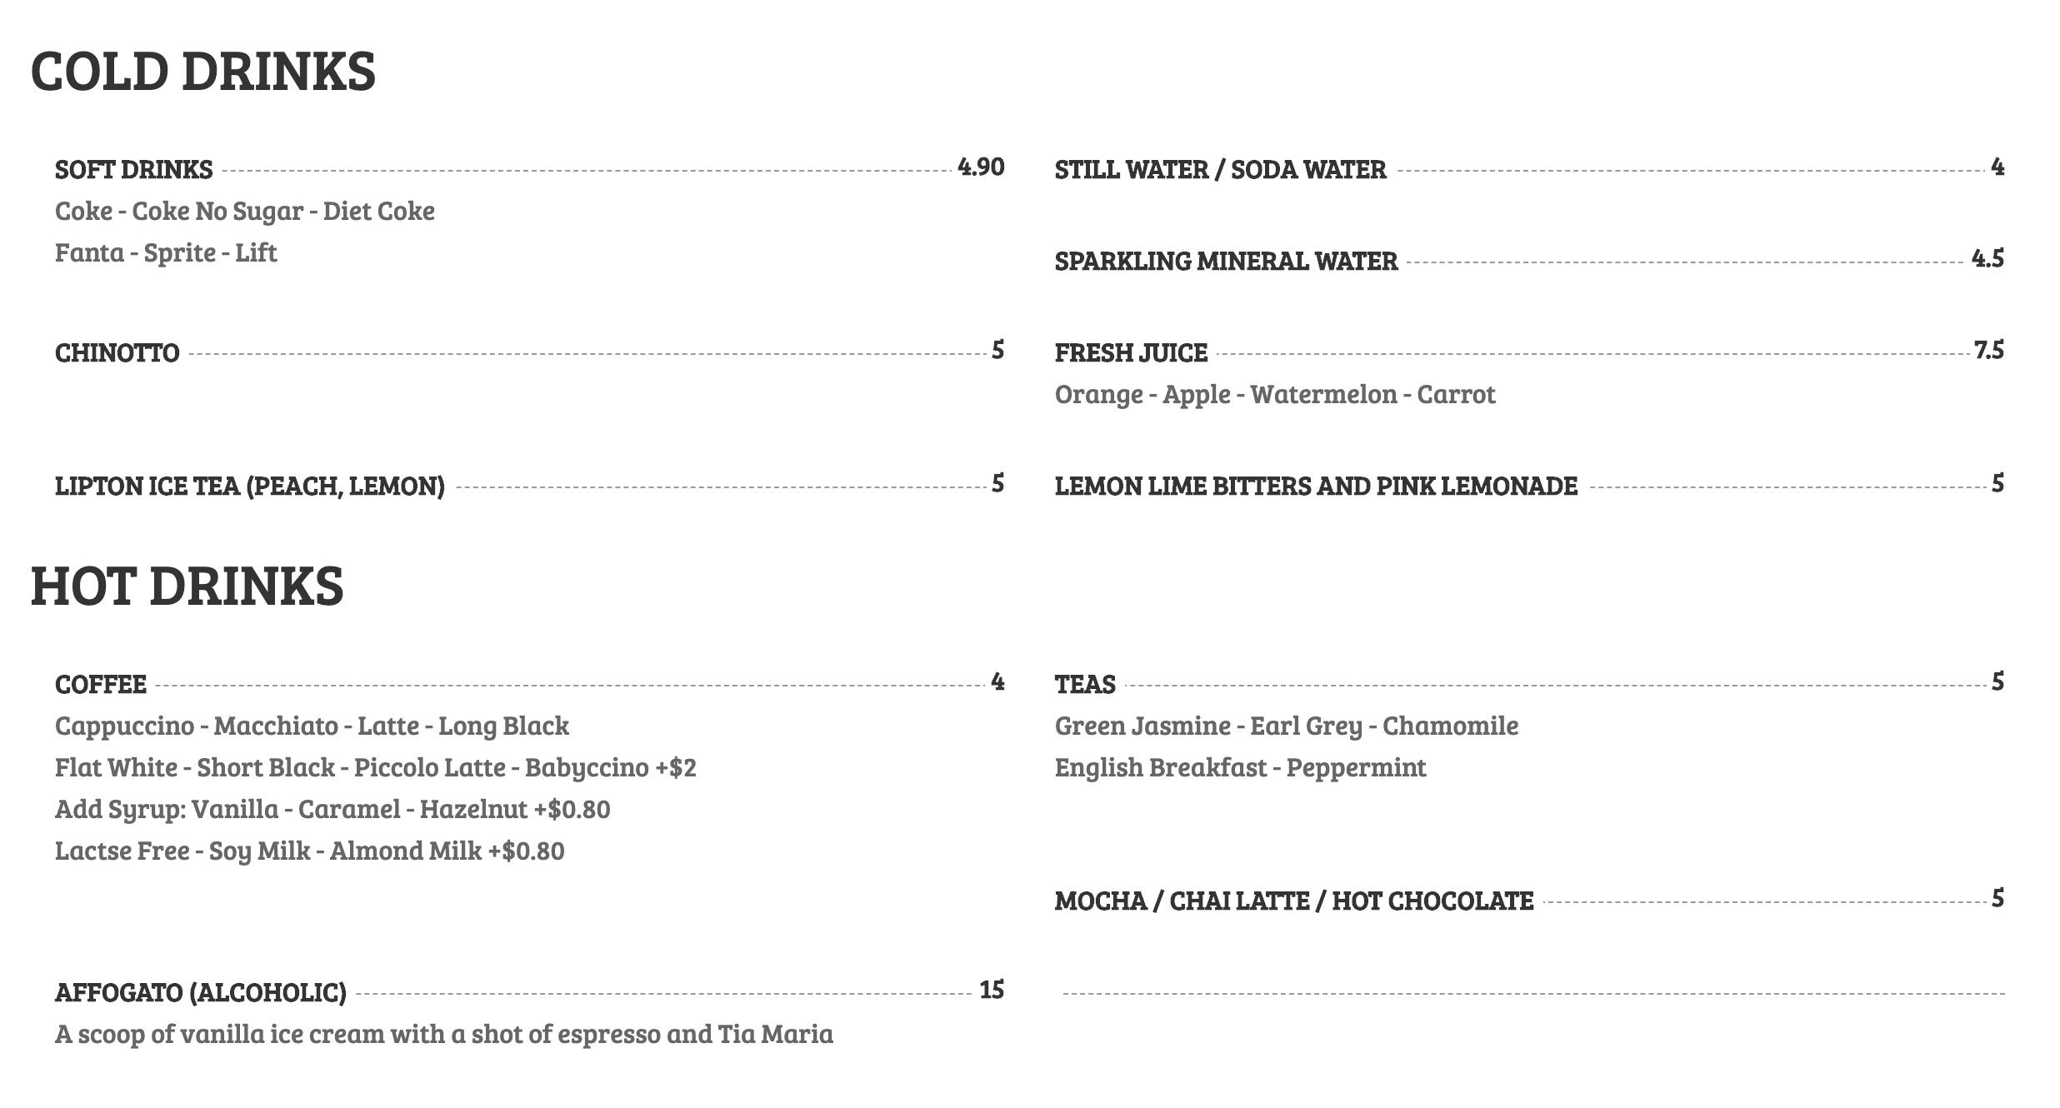Viewport: 2060px width, 1108px height.
Task: Click the COLD DRINKS heading
Action: 202,72
